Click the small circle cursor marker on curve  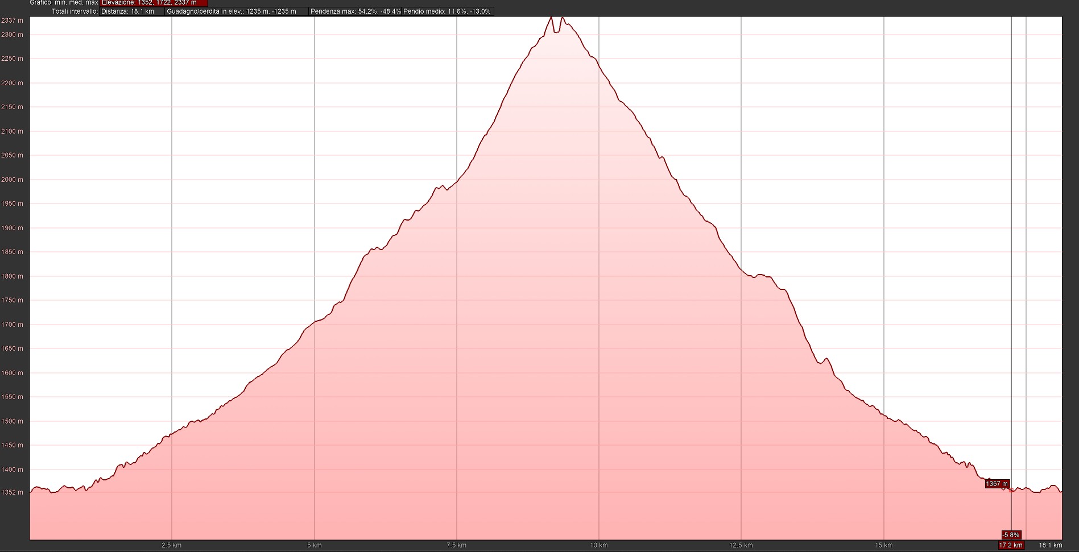1011,490
